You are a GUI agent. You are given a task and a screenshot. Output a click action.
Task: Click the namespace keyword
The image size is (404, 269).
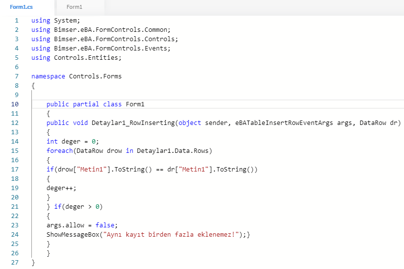click(x=48, y=76)
